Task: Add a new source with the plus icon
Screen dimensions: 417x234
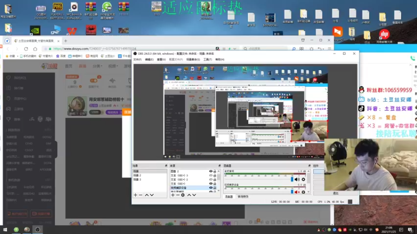Action: click(173, 195)
